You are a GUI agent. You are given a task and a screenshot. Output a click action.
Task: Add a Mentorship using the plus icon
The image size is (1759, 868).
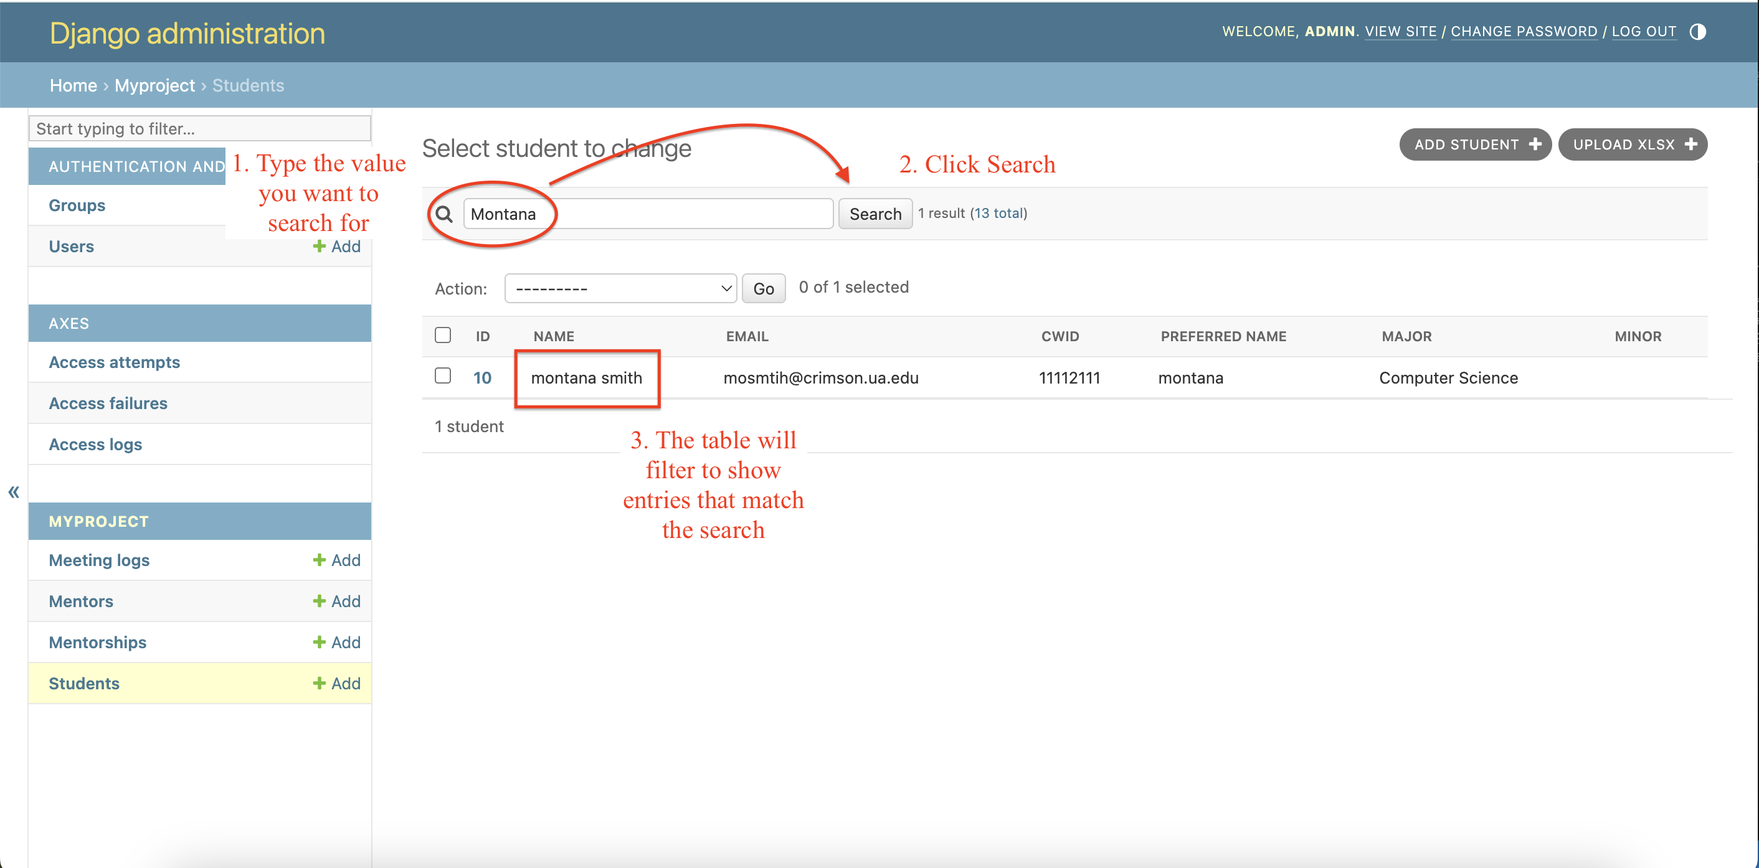click(318, 641)
